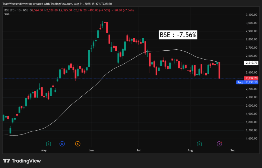This screenshot has height=168, width=262.
Task: Click the 2,000.00 price scale label
Action: pyautogui.click(x=252, y=106)
